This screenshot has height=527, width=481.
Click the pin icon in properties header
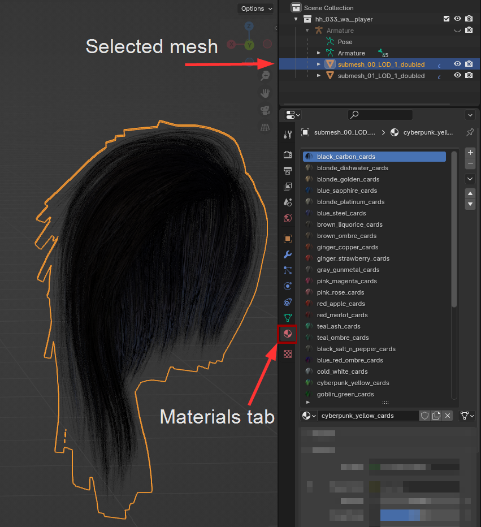coord(470,132)
